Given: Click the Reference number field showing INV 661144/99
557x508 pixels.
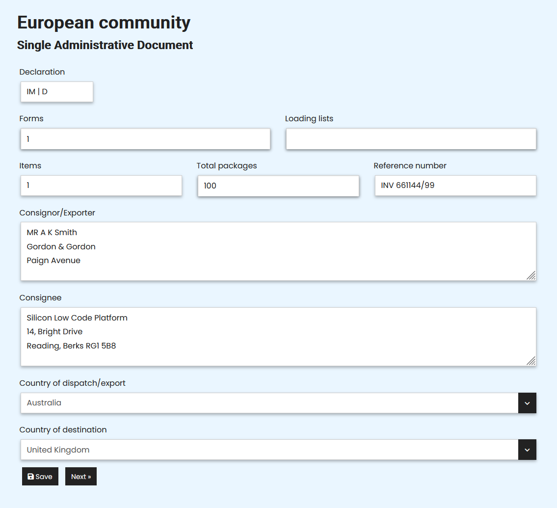Looking at the screenshot, I should 455,186.
